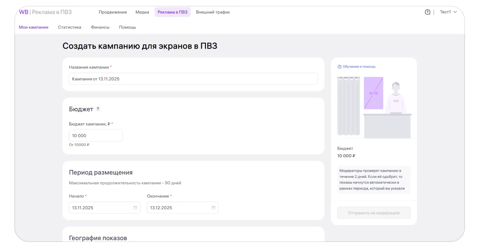
Task: Open help question mark icon in header
Action: point(427,12)
